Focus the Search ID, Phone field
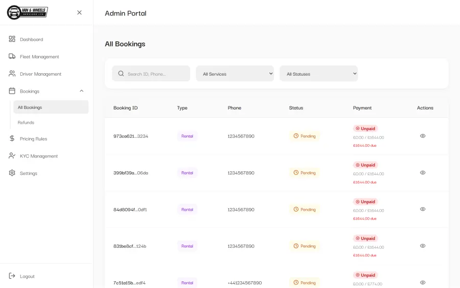Image resolution: width=460 pixels, height=288 pixels. [151, 74]
